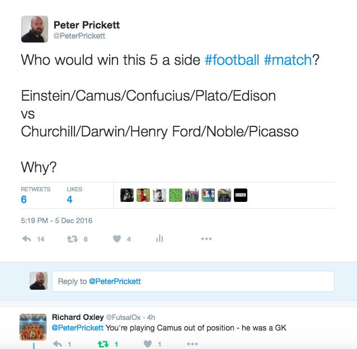357x349 pixels.
Task: Click the reply arrow on main tweet
Action: [x=26, y=239]
